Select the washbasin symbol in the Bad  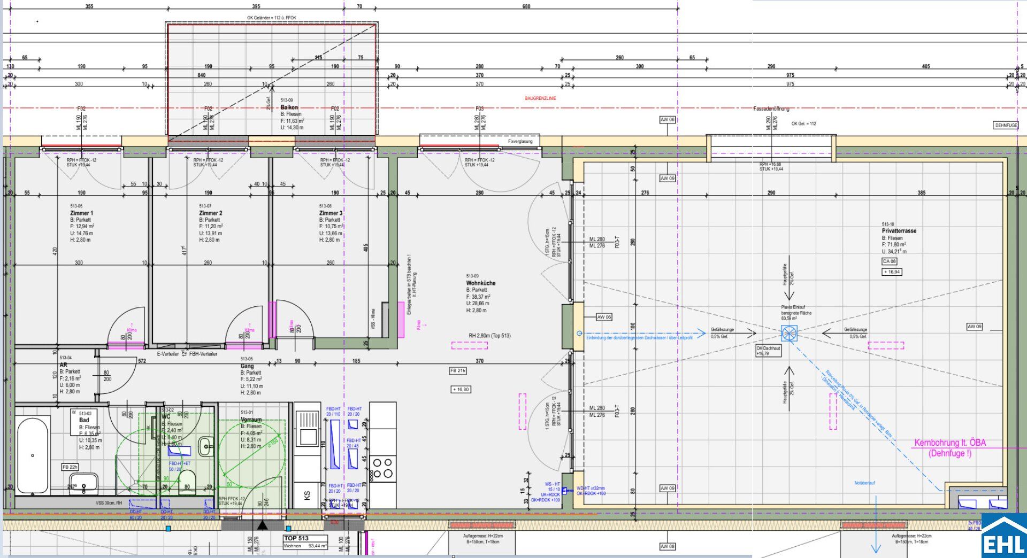83,483
